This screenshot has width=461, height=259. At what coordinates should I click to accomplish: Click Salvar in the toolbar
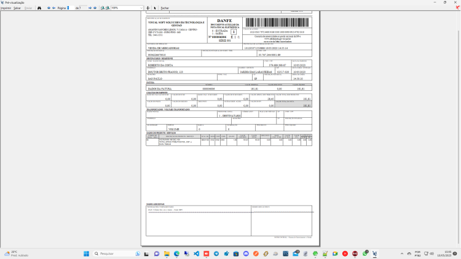point(17,8)
